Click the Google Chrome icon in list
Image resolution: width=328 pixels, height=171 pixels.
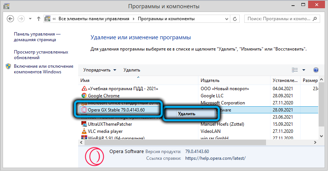[x=84, y=96]
